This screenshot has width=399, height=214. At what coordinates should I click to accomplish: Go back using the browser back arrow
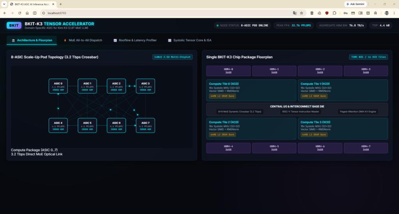tap(5, 13)
